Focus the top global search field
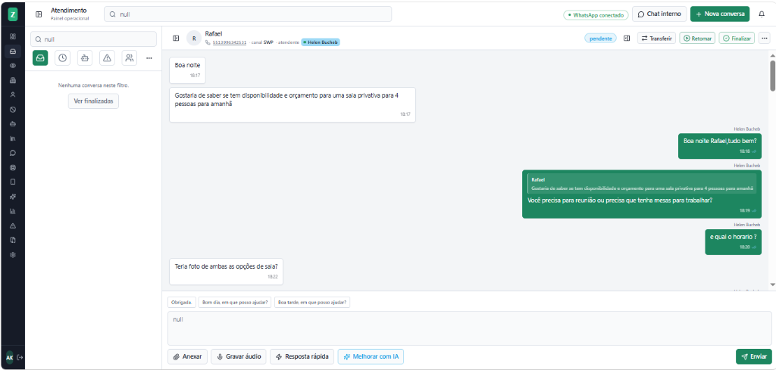 pyautogui.click(x=248, y=14)
